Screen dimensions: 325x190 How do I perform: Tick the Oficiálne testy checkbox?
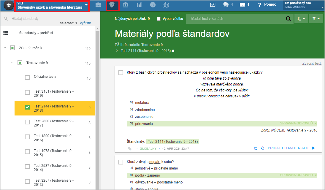27,77
